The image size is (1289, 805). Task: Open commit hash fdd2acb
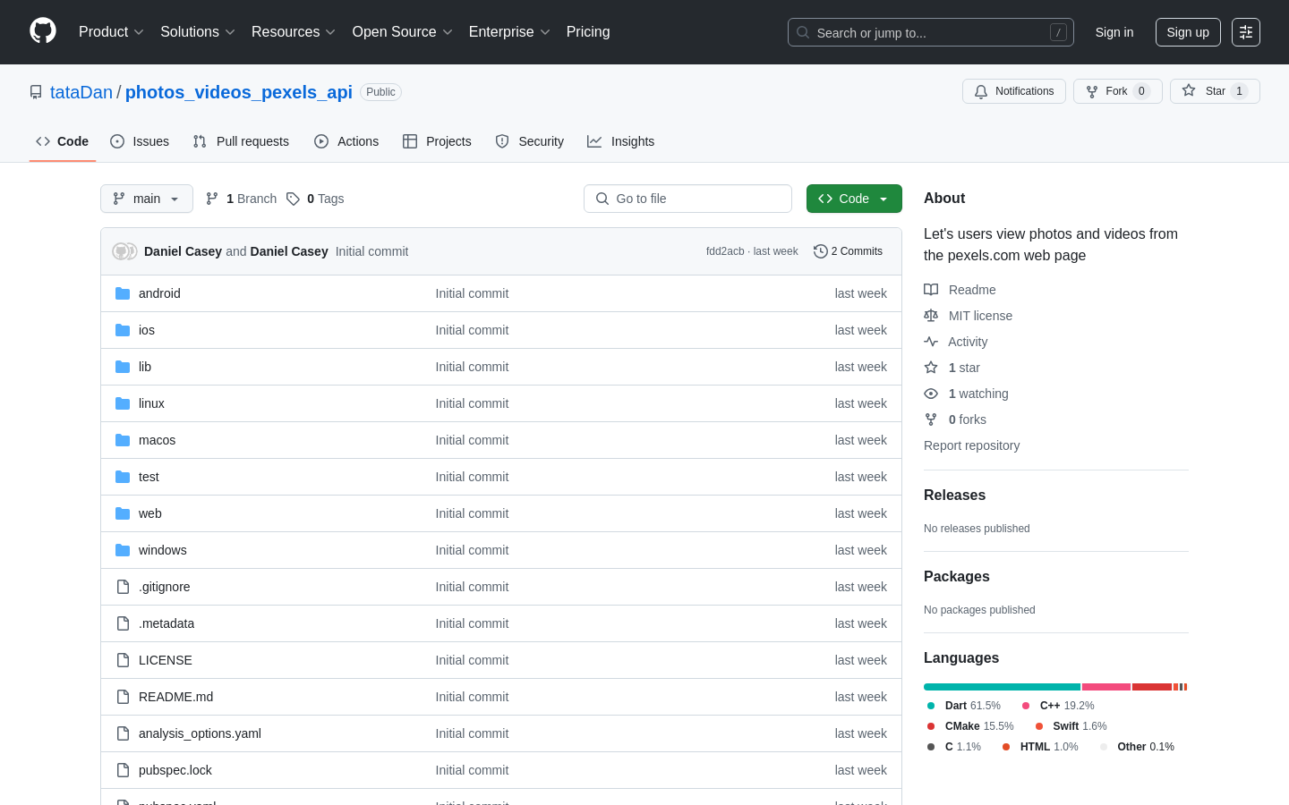pyautogui.click(x=725, y=251)
